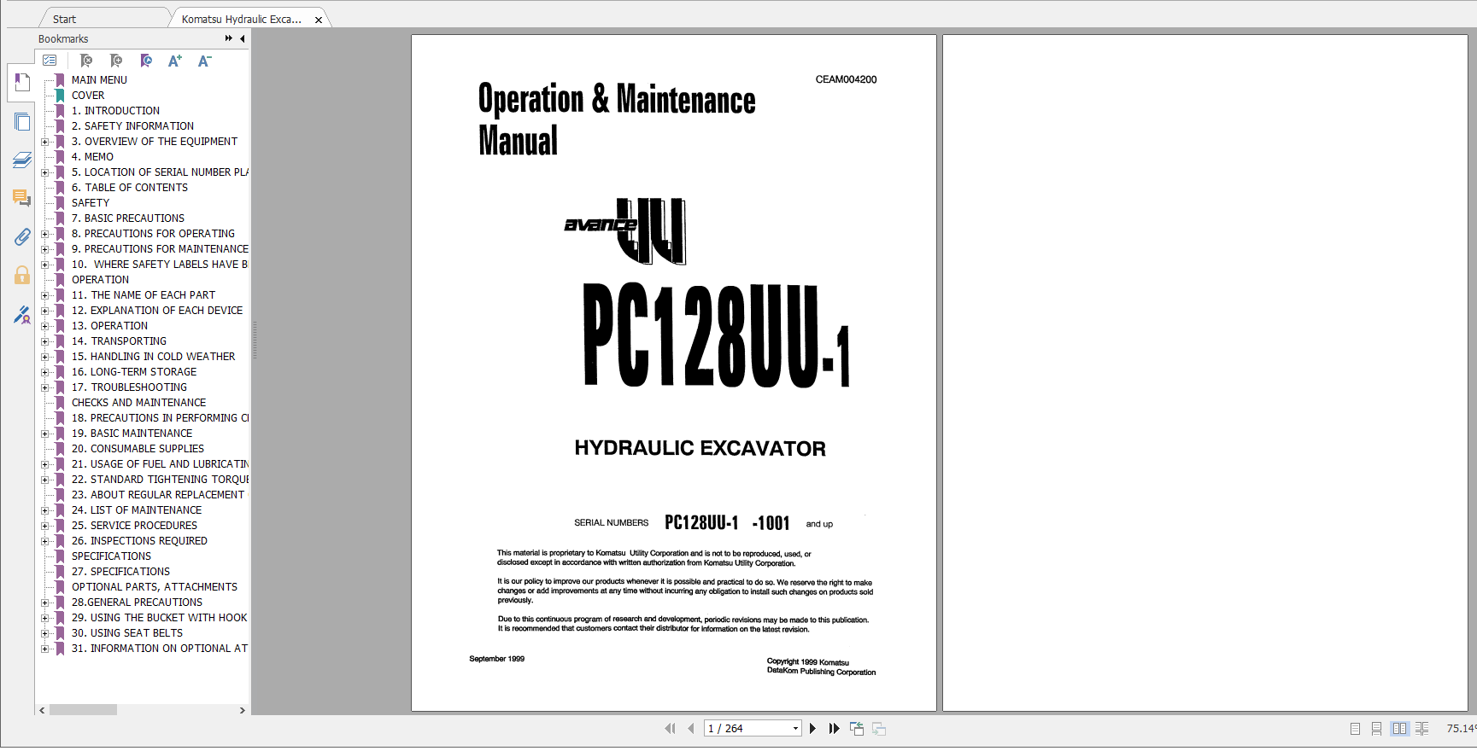Click the set bookmark destination icon
1477x751 pixels.
coord(146,61)
